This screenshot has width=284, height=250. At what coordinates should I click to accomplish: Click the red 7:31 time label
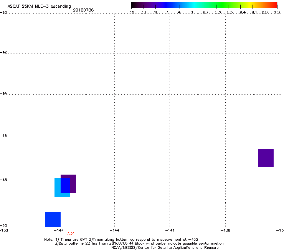pos(71,233)
